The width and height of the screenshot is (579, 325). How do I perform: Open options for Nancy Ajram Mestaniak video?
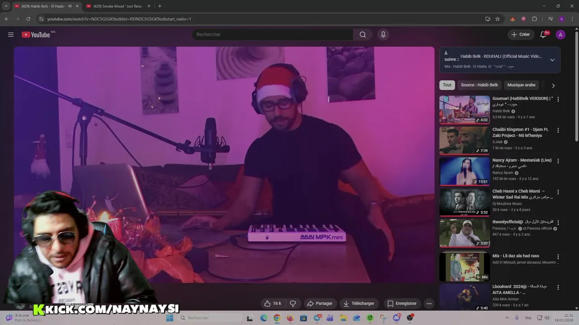coord(558,161)
